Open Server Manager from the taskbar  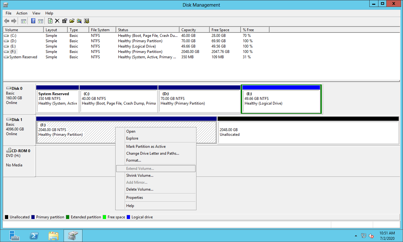click(14, 236)
